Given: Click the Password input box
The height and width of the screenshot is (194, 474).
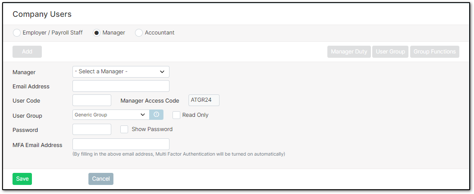Looking at the screenshot, I should [92, 129].
